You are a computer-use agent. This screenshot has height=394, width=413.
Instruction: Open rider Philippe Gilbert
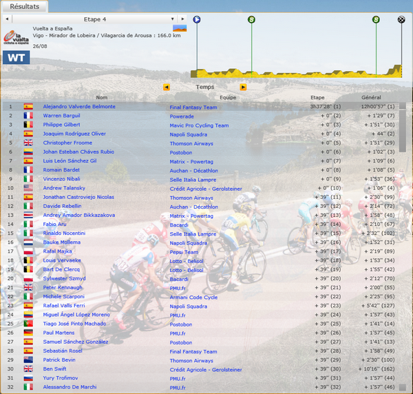(x=62, y=125)
